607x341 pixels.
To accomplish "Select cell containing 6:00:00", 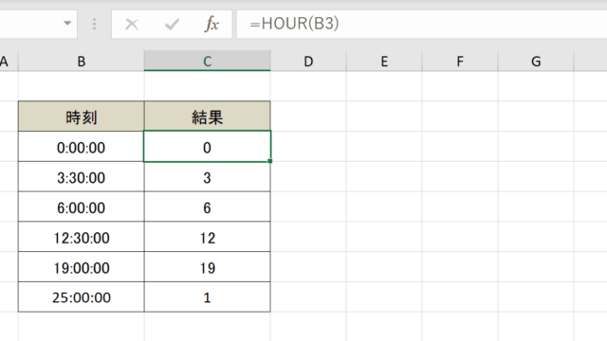I will (82, 206).
